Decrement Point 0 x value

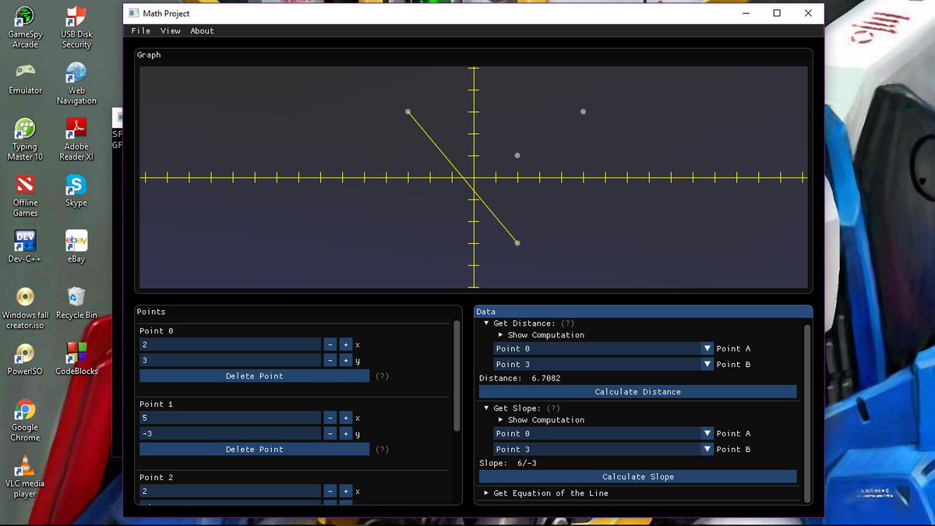[x=330, y=344]
